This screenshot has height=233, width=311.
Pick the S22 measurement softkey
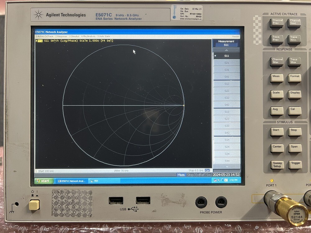click(227, 91)
